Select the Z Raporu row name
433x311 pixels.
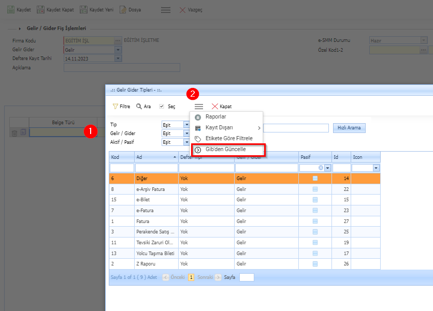(x=146, y=263)
